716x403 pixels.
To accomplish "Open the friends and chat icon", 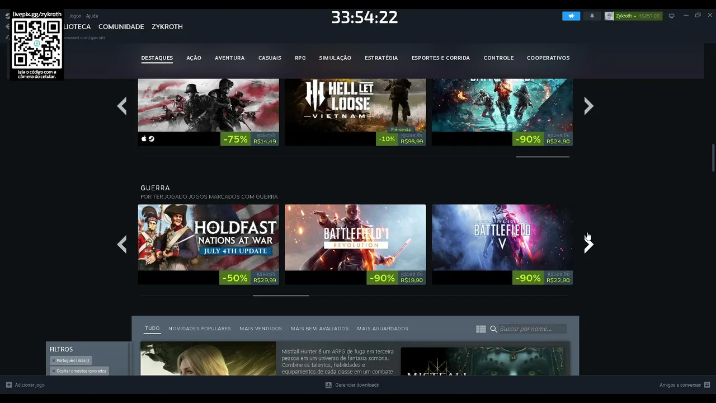I will 707,385.
